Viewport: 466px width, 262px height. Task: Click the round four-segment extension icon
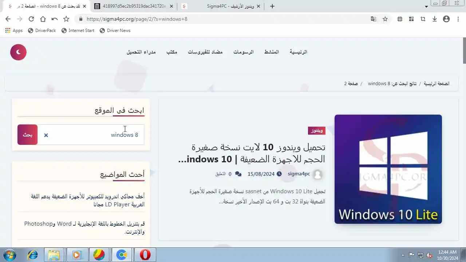(400, 19)
